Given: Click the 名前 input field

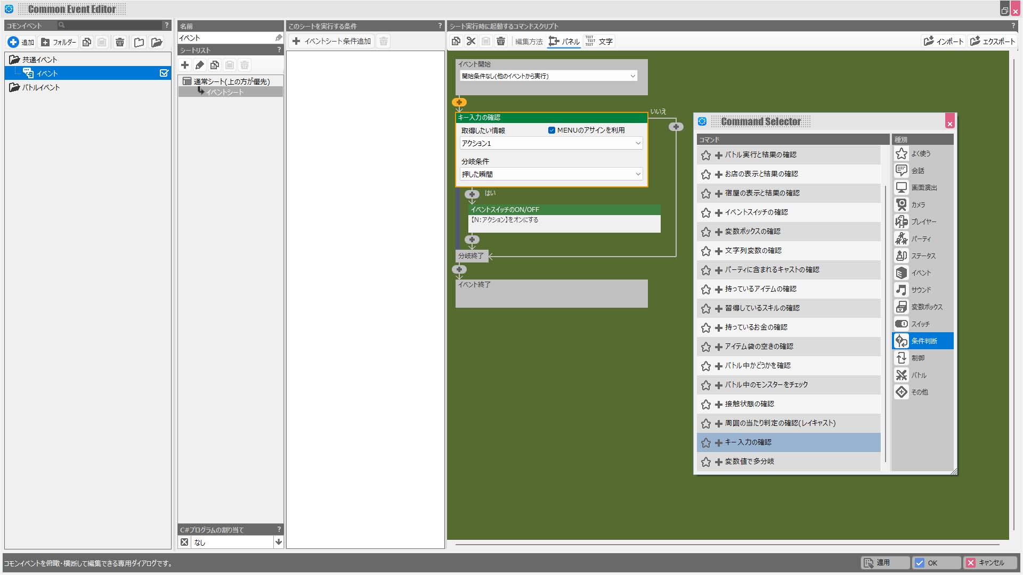Looking at the screenshot, I should pyautogui.click(x=226, y=38).
